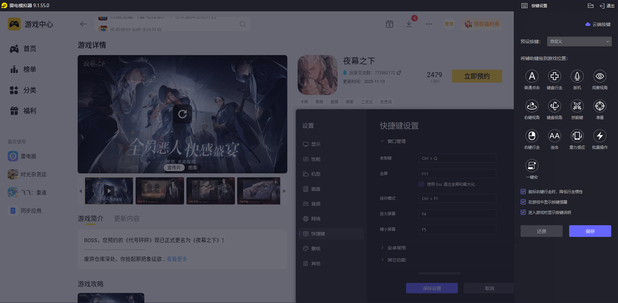The image size is (618, 303).
Task: Disable Esc exit fullscreen option
Action: click(421, 184)
